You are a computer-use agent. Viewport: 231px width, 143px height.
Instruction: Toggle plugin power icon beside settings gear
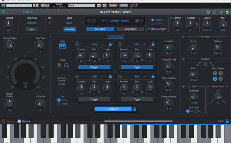(227, 12)
